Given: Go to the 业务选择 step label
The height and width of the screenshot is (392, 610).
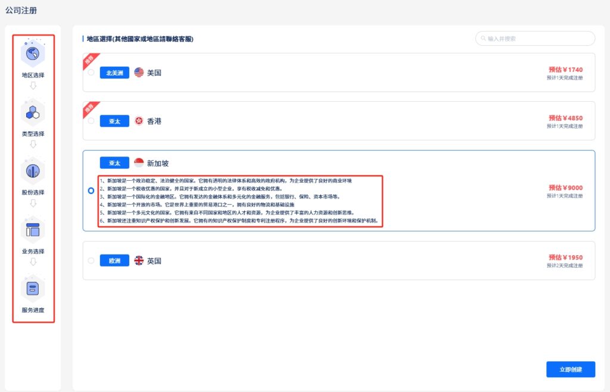Looking at the screenshot, I should [x=33, y=252].
